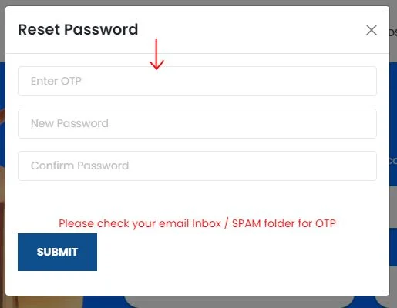Select the Confirm Password field
Image resolution: width=397 pixels, height=308 pixels.
[197, 166]
